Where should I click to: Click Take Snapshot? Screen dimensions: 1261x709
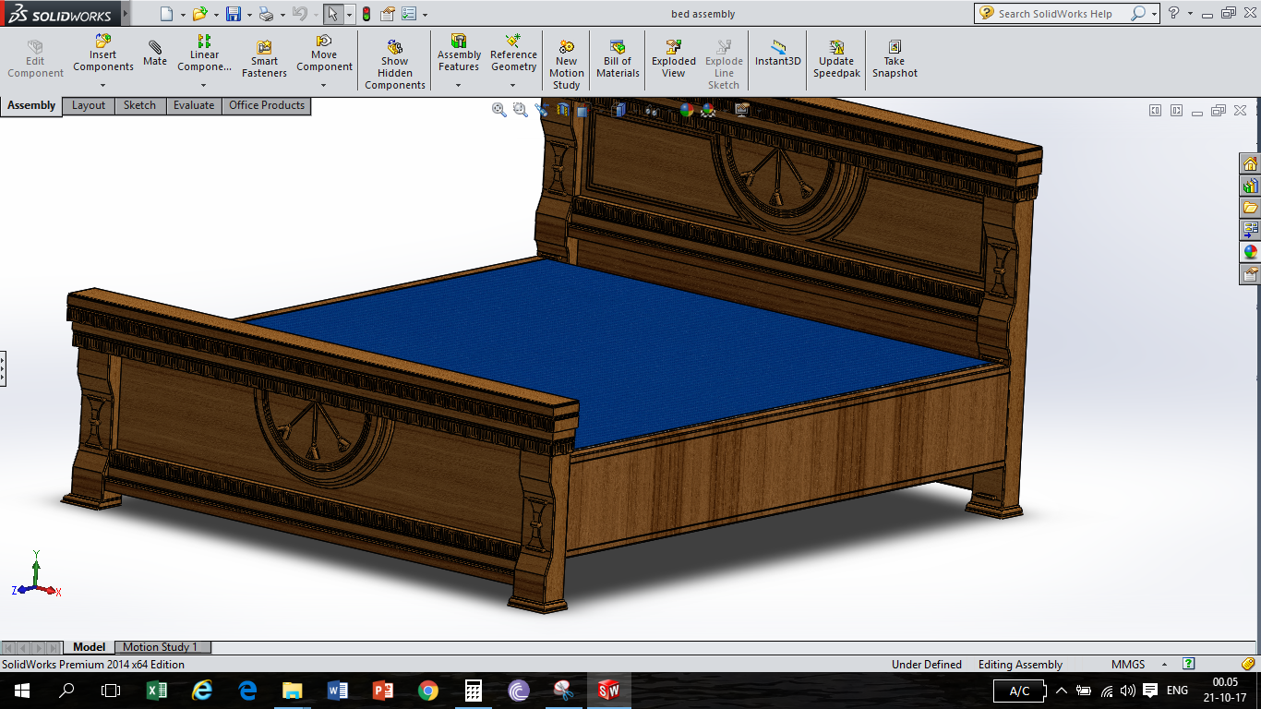click(895, 60)
